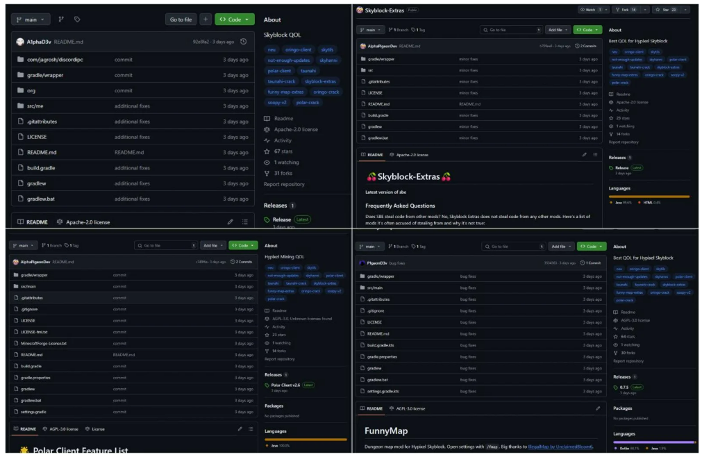The image size is (702, 457).
Task: Open 1 Branch link in Skyblock-Extras repo
Action: pos(399,30)
